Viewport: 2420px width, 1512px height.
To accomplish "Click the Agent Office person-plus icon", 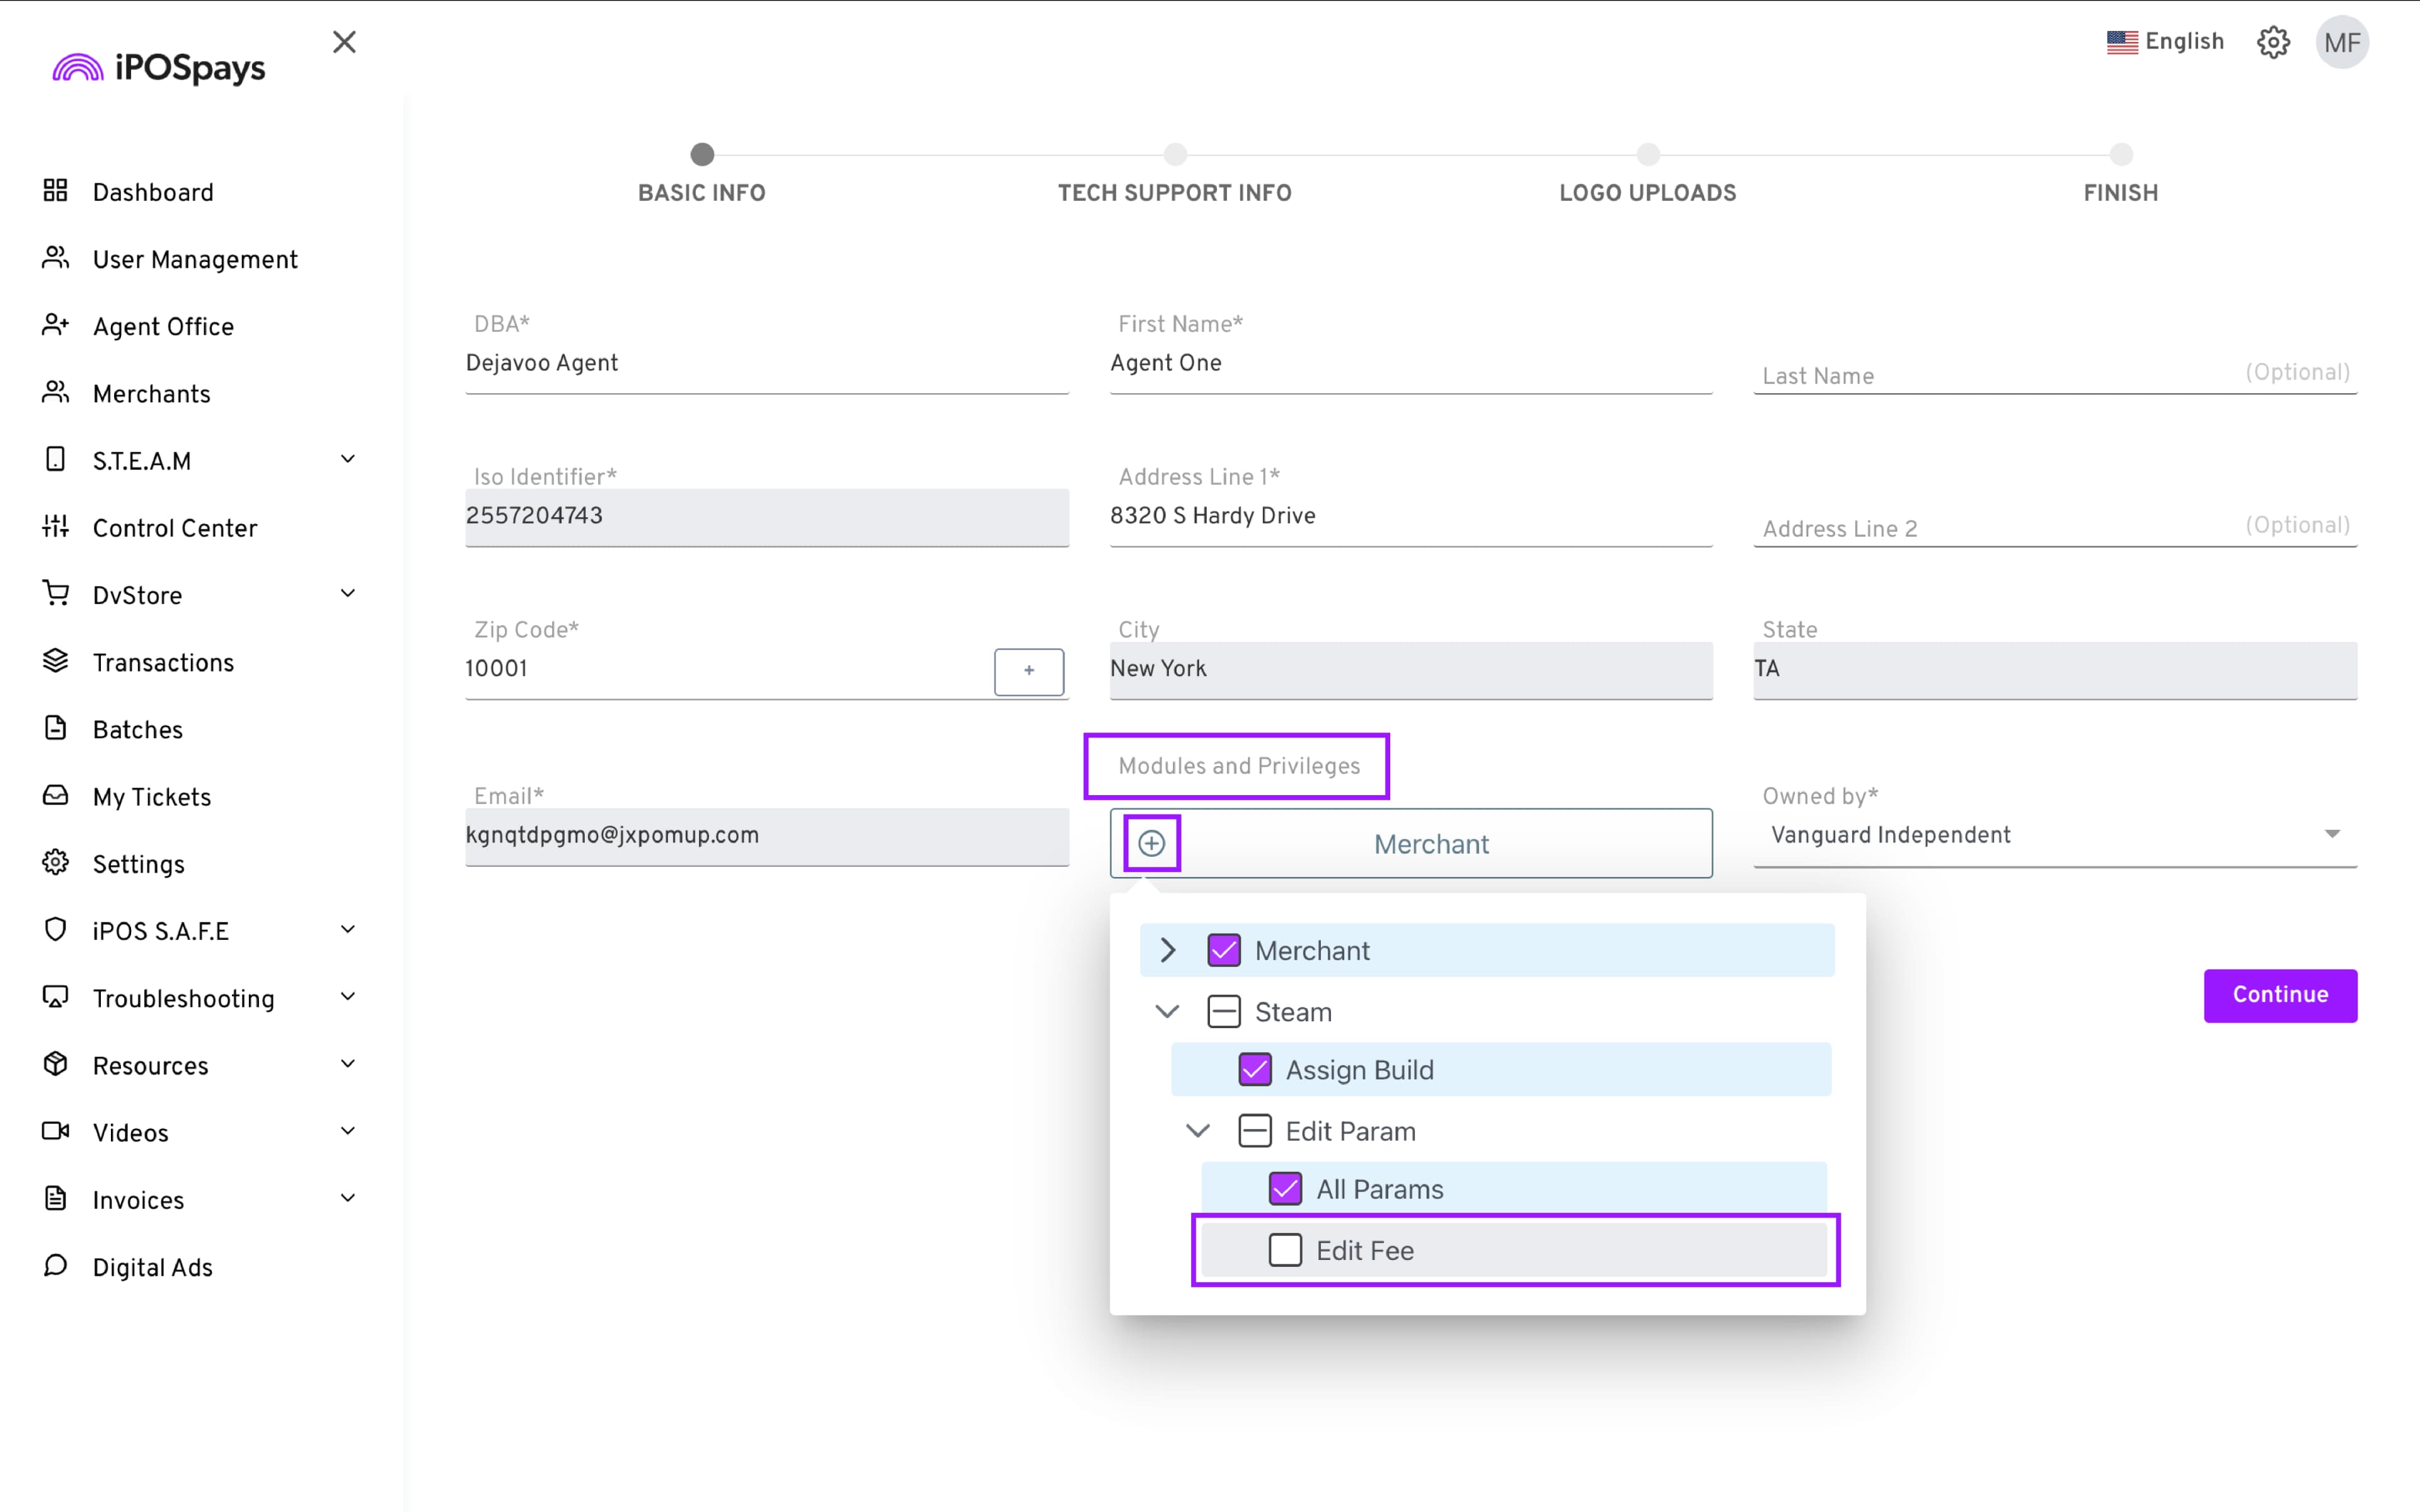I will 56,325.
